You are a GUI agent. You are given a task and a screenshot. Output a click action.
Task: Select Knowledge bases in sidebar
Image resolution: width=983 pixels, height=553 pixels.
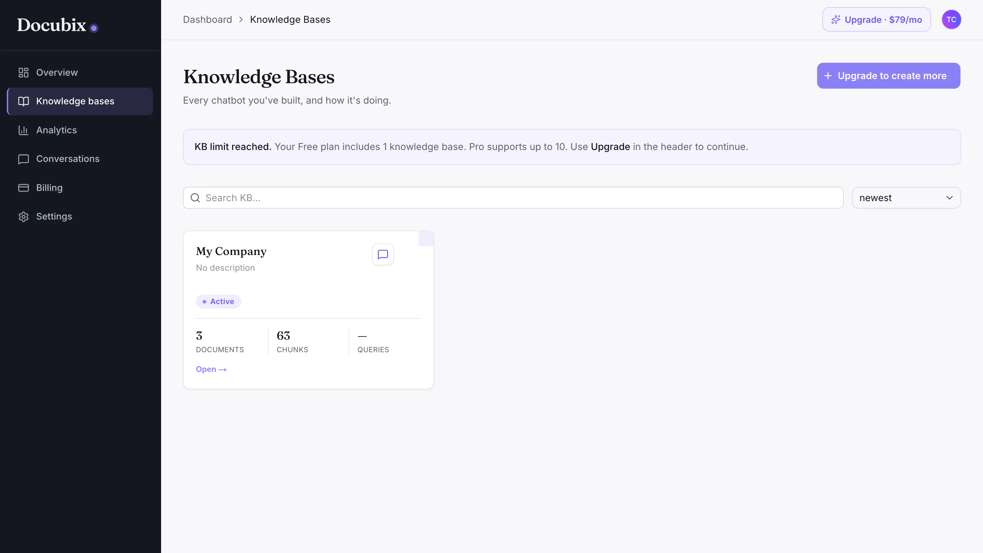point(80,101)
